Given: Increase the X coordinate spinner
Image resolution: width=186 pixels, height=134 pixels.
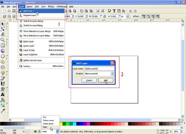Looking at the screenshot, I should coord(73,15).
